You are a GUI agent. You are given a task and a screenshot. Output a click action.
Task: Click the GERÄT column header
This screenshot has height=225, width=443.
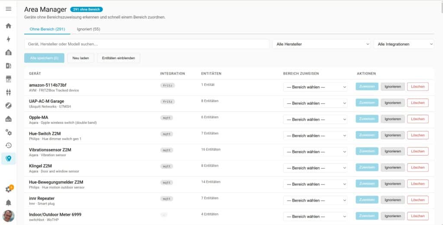35,74
